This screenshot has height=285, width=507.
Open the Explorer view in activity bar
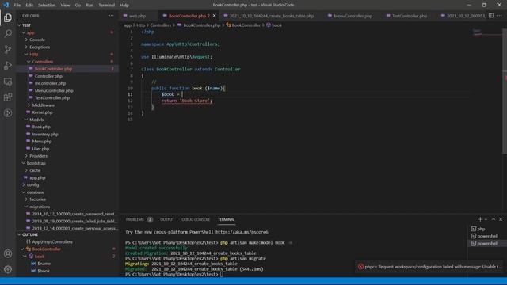(x=8, y=17)
